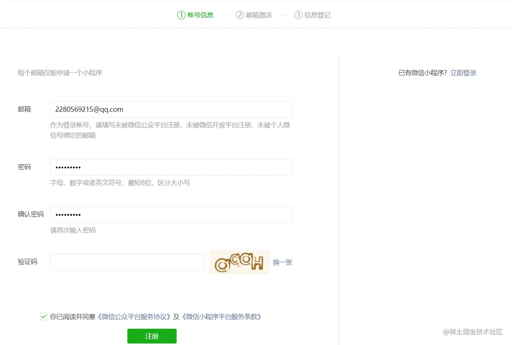Image resolution: width=512 pixels, height=345 pixels.
Task: Refresh captcha via 换一张 link
Action: (282, 262)
